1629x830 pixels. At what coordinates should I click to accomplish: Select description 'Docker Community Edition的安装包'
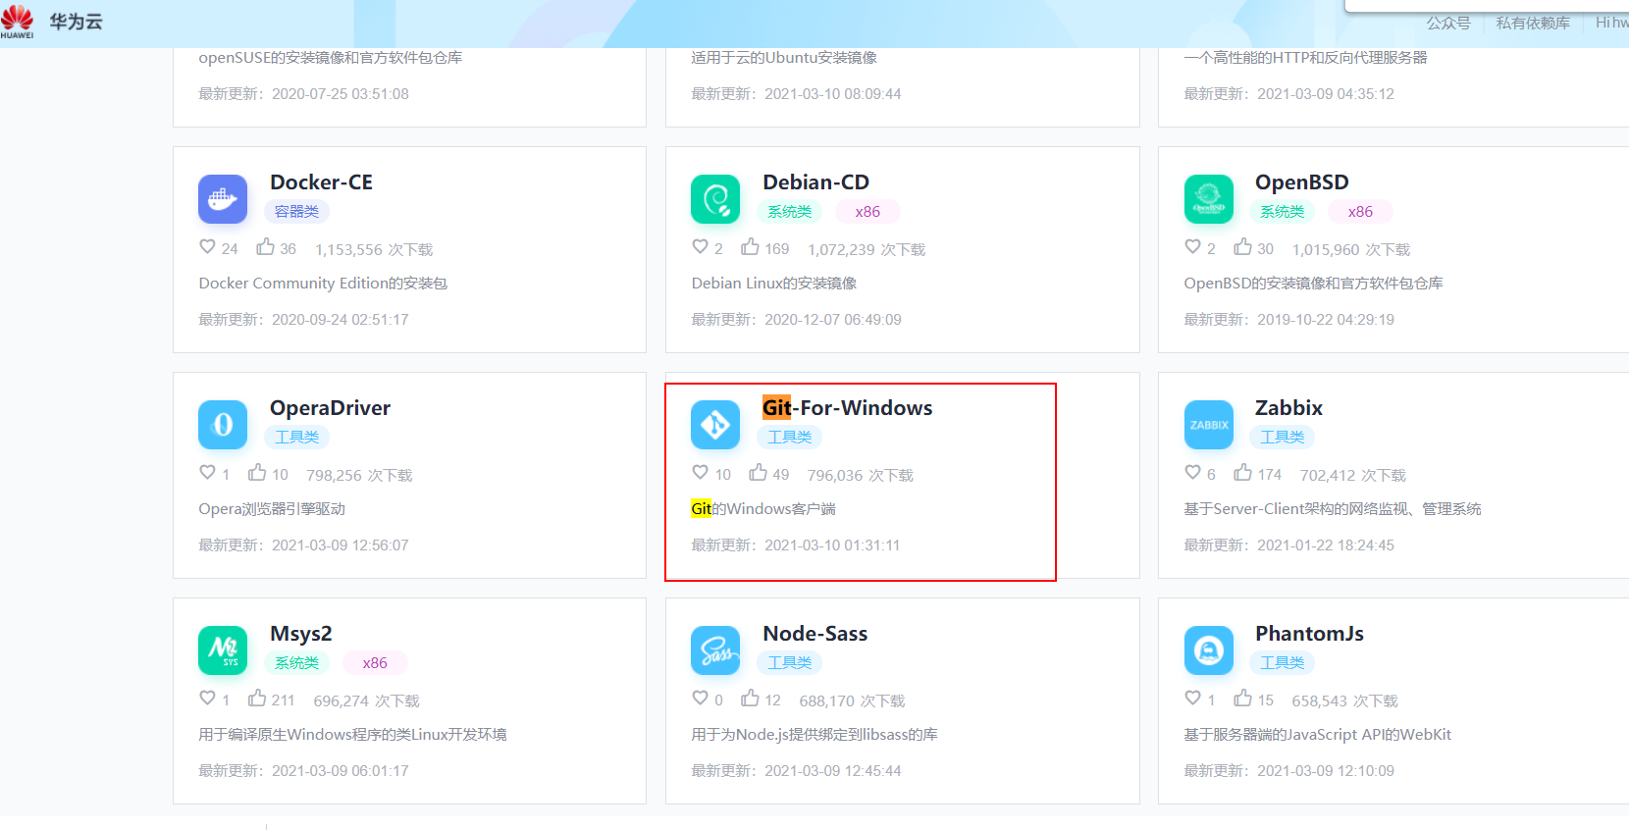click(323, 284)
